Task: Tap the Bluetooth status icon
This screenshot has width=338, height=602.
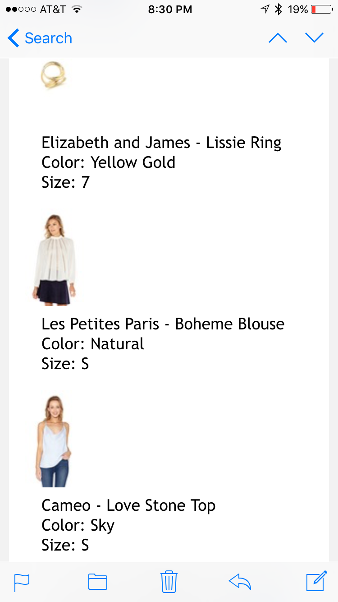Action: [x=279, y=9]
